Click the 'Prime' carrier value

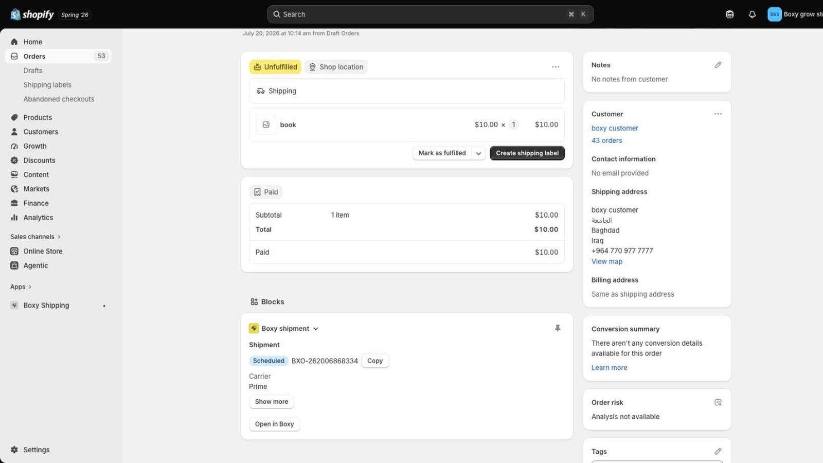(x=258, y=386)
